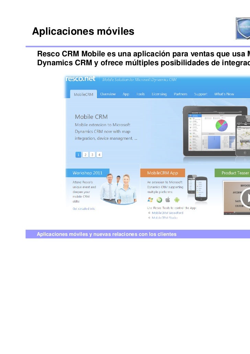Click the Workshop 2011 header
Image resolution: width=250 pixels, height=354 pixels.
(88, 173)
